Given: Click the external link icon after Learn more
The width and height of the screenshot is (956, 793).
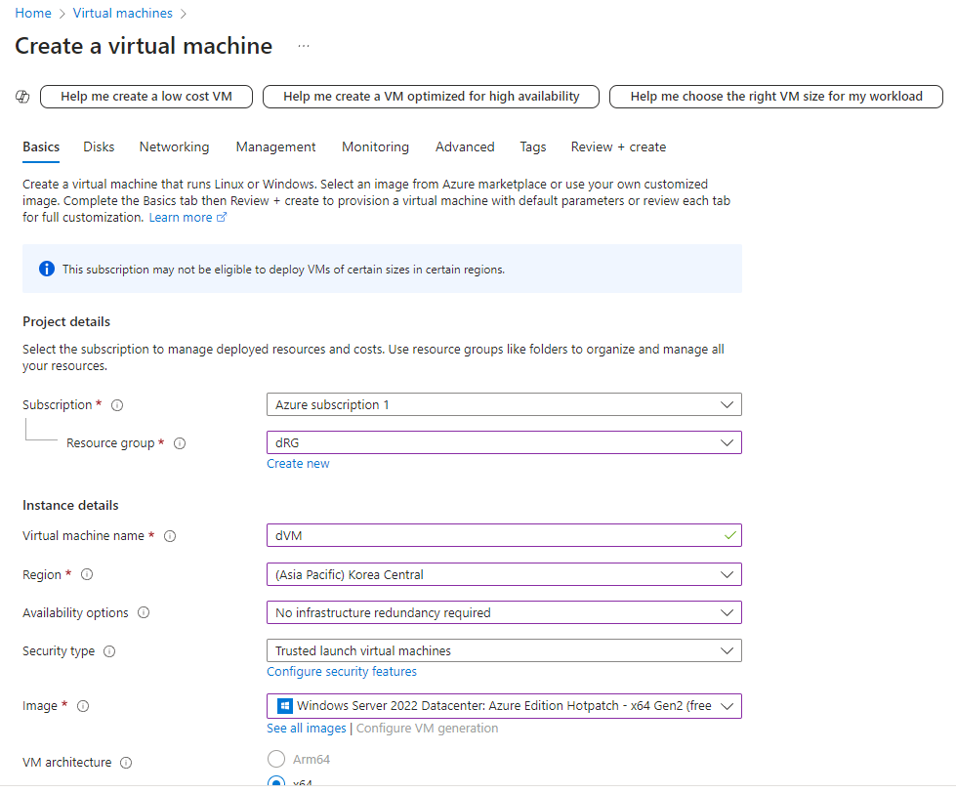Looking at the screenshot, I should click(x=222, y=217).
